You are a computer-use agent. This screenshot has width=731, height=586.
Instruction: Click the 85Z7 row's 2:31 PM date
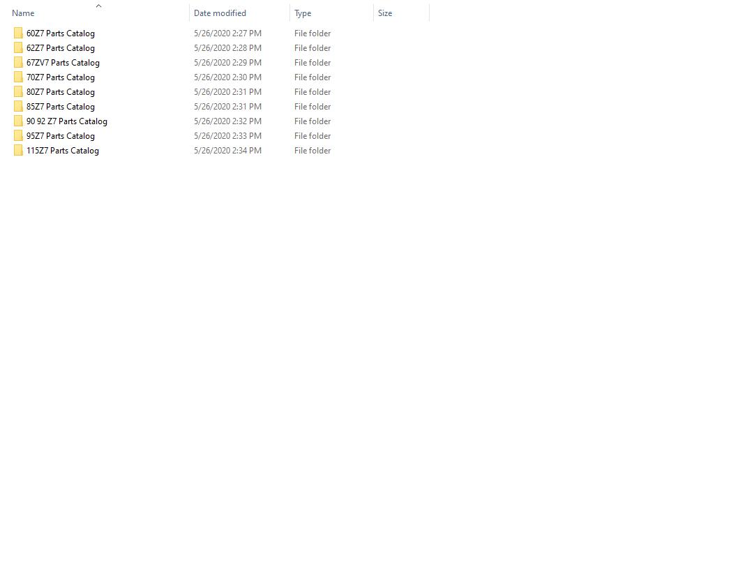(227, 106)
